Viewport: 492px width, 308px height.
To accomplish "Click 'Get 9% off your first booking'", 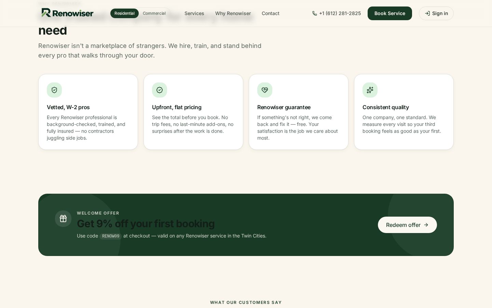I will [x=146, y=223].
